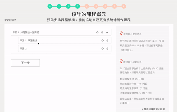Image resolution: width=177 pixels, height=112 pixels.
Task: Click the 變更已儲存 status text
Action: pyautogui.click(x=10, y=20)
